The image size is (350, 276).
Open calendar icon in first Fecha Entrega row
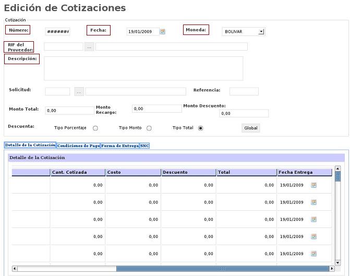(314, 185)
